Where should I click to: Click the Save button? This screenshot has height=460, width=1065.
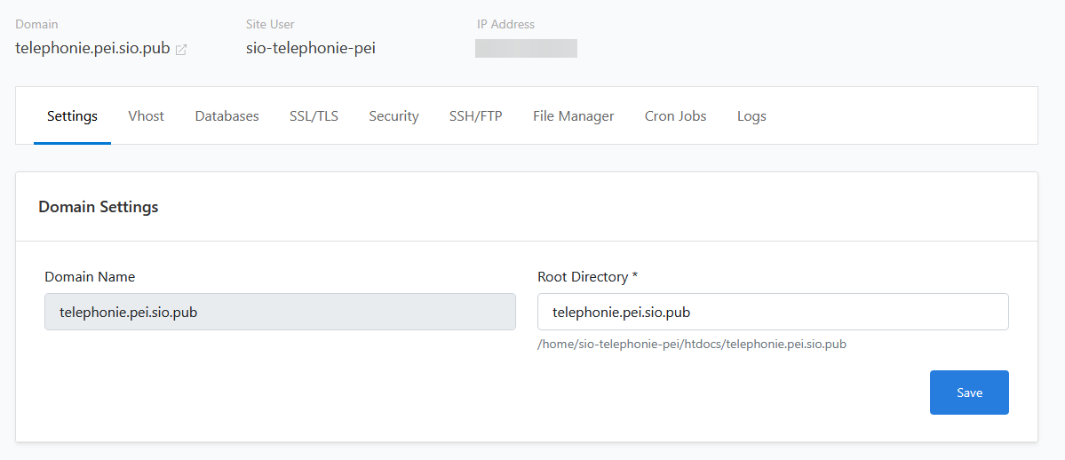pyautogui.click(x=968, y=393)
